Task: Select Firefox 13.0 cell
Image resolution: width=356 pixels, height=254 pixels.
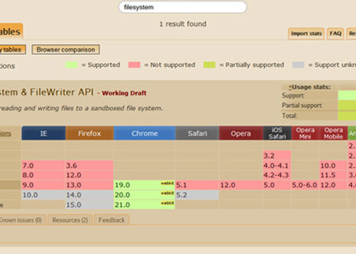Action: tap(90, 185)
